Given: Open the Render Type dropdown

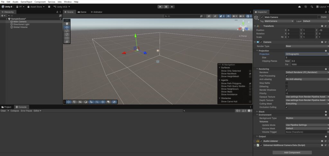Looking at the screenshot, I should (x=307, y=46).
